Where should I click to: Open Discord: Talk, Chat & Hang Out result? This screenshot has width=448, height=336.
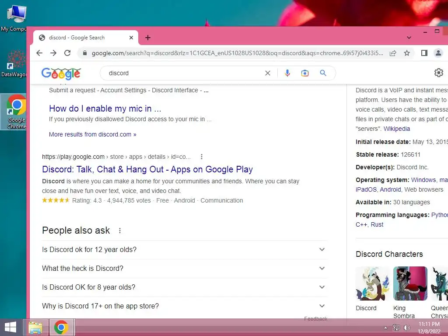pyautogui.click(x=147, y=169)
